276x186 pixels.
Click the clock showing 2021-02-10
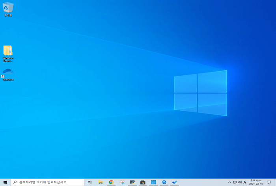[x=256, y=182]
